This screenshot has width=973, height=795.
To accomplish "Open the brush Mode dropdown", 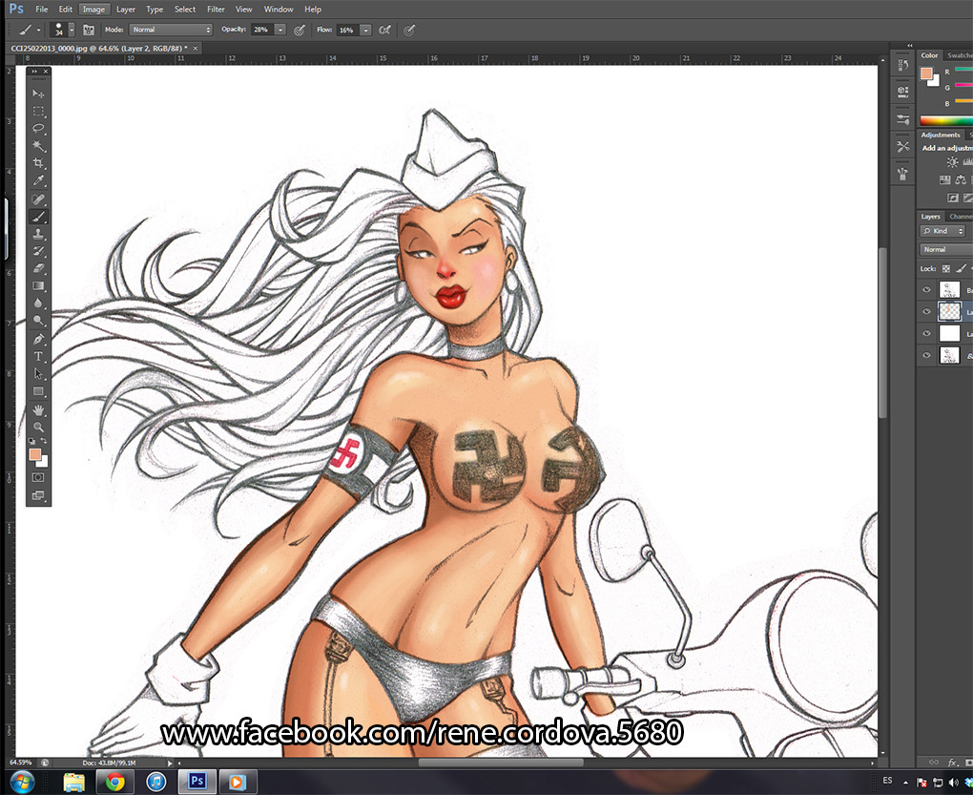I will (x=171, y=30).
